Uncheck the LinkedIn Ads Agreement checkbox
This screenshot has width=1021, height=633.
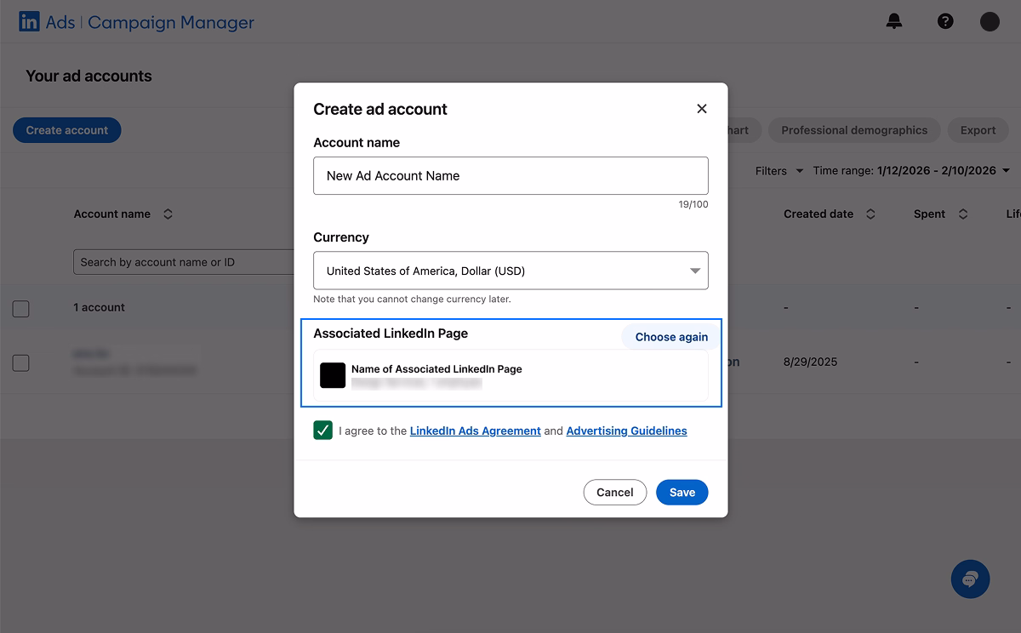pyautogui.click(x=322, y=431)
